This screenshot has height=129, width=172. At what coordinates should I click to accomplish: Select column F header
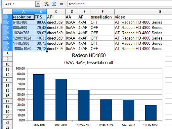[x=102, y=11]
